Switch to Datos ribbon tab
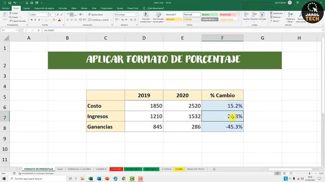 [74, 8]
